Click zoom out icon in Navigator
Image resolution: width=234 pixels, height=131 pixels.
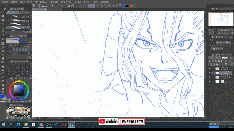pos(219,30)
